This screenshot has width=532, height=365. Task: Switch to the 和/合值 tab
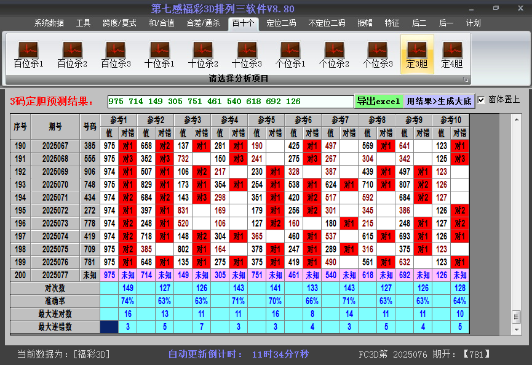[x=162, y=23]
